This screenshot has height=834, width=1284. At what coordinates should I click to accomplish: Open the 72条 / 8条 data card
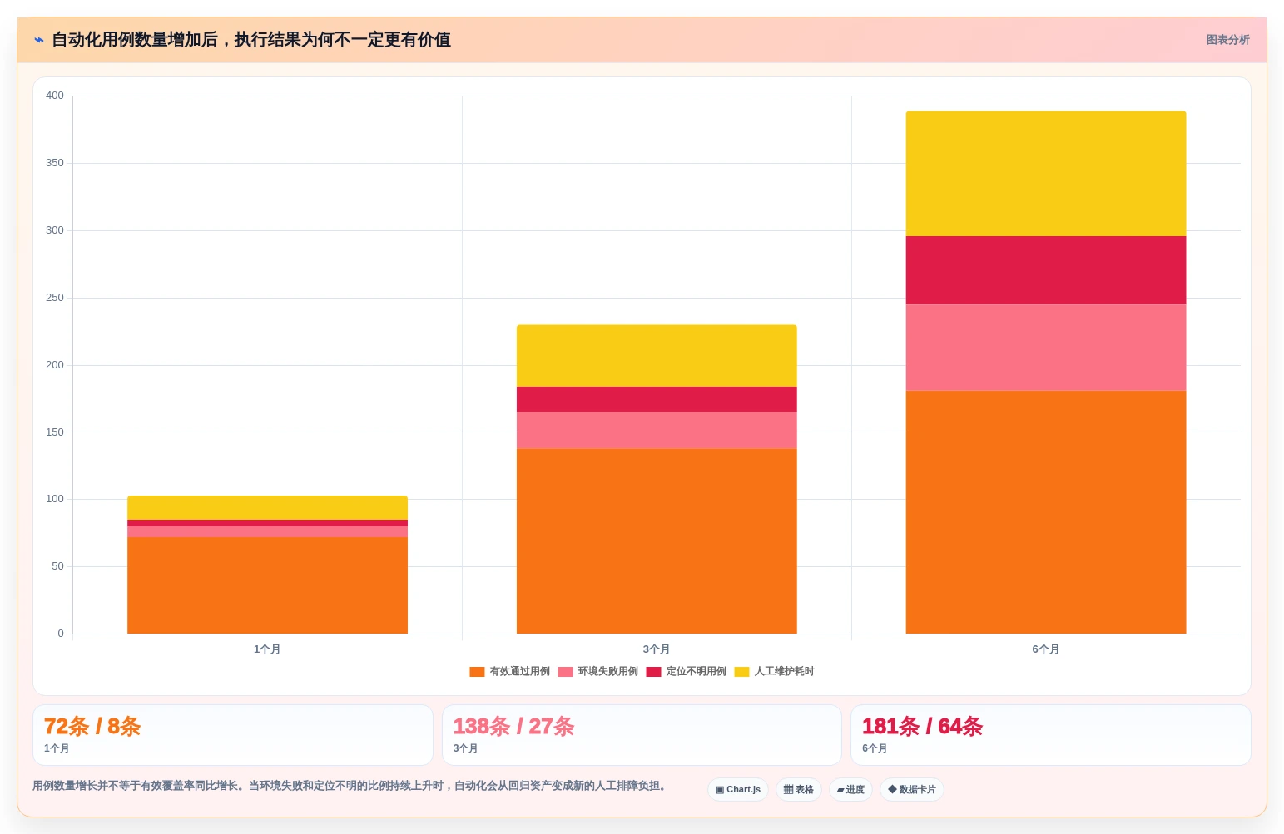233,735
